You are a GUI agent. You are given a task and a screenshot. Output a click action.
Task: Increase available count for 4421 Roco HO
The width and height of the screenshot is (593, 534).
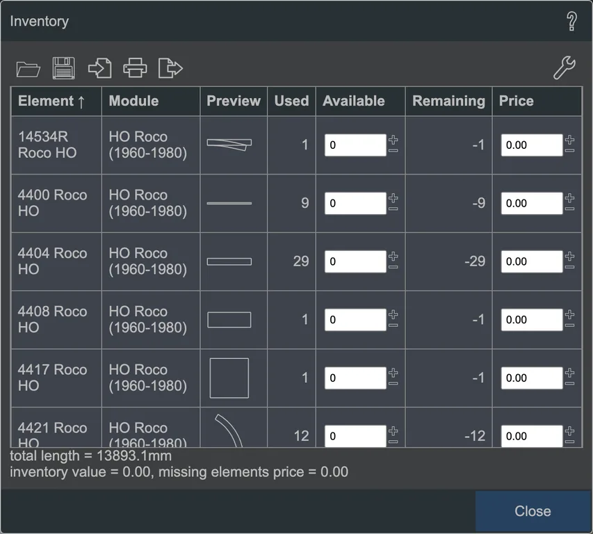pos(393,431)
